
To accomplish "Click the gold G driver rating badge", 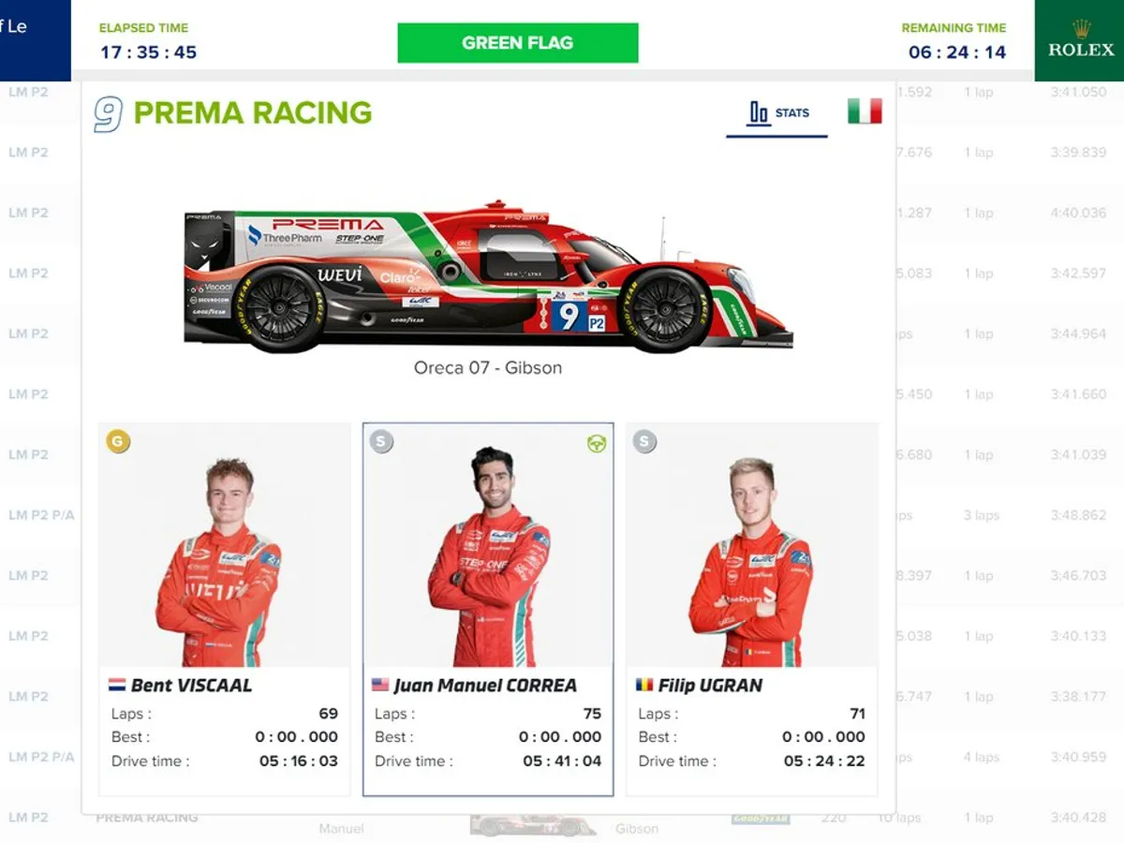I will 118,441.
